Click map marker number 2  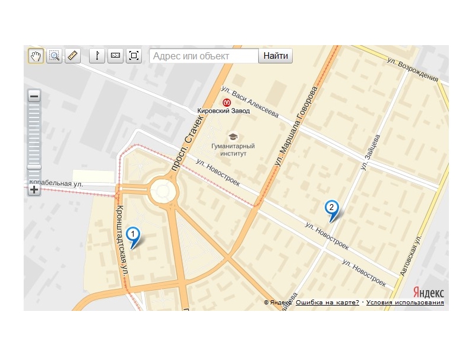(332, 211)
